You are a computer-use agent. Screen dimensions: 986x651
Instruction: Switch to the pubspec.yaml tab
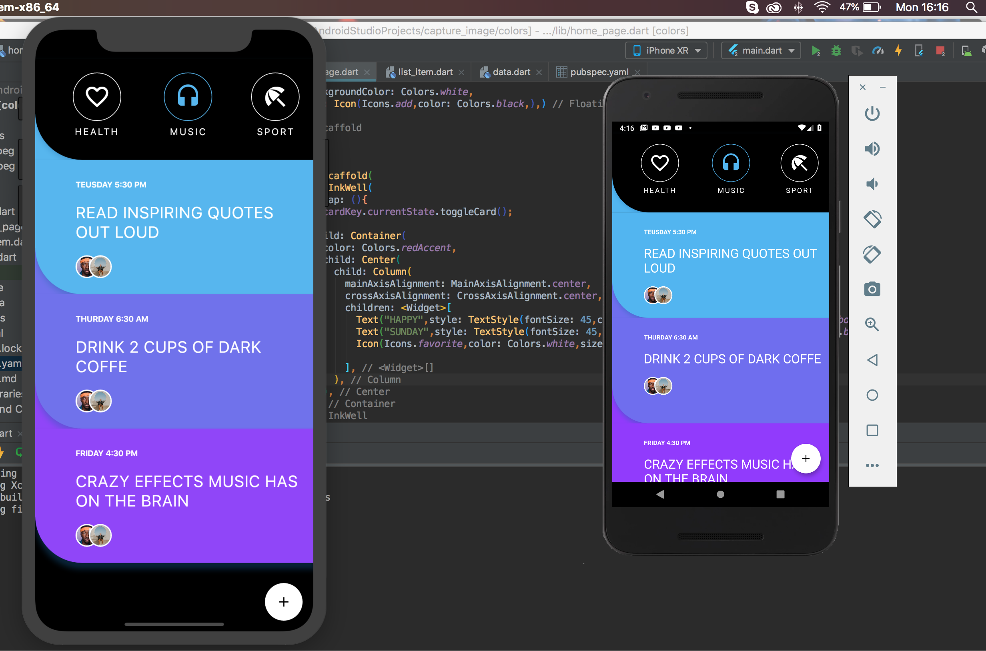(x=598, y=72)
